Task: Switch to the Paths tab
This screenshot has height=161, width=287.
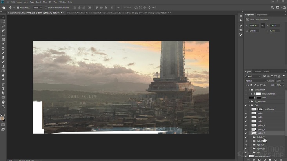Action: coord(267,72)
